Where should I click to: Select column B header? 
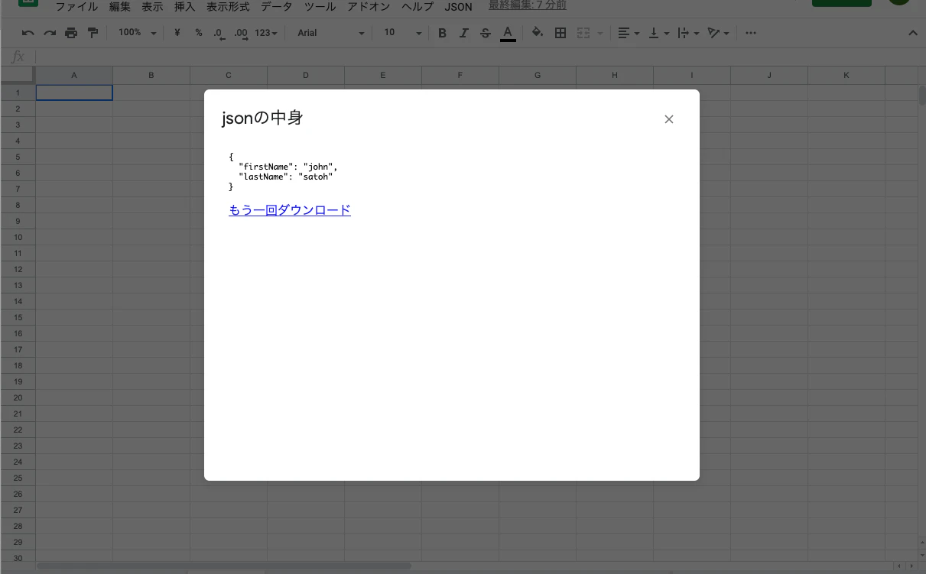[x=151, y=75]
